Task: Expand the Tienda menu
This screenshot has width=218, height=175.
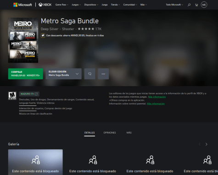Action: click(x=115, y=5)
